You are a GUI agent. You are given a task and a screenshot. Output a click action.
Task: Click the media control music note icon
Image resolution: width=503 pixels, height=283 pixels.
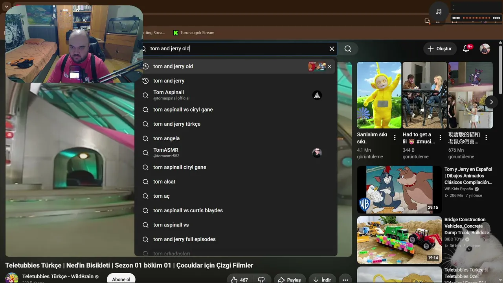click(439, 12)
